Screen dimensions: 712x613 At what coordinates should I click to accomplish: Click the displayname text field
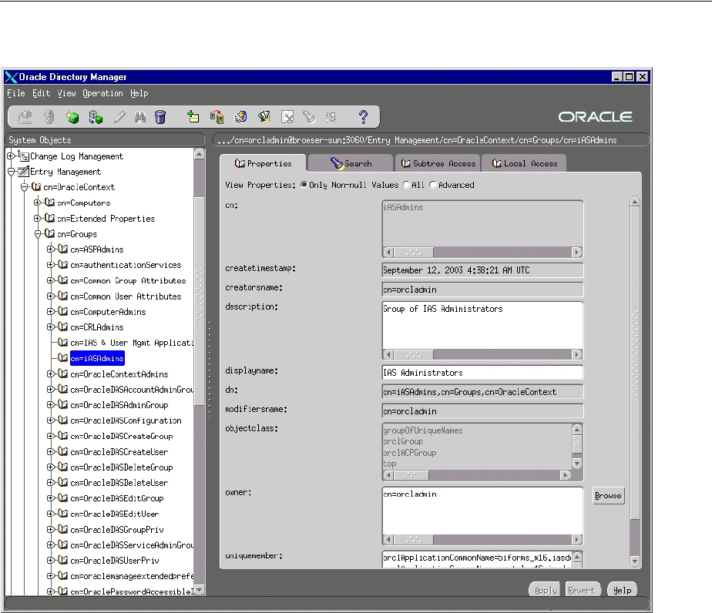482,373
